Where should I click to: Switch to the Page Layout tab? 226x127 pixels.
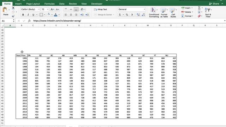[x=33, y=4]
